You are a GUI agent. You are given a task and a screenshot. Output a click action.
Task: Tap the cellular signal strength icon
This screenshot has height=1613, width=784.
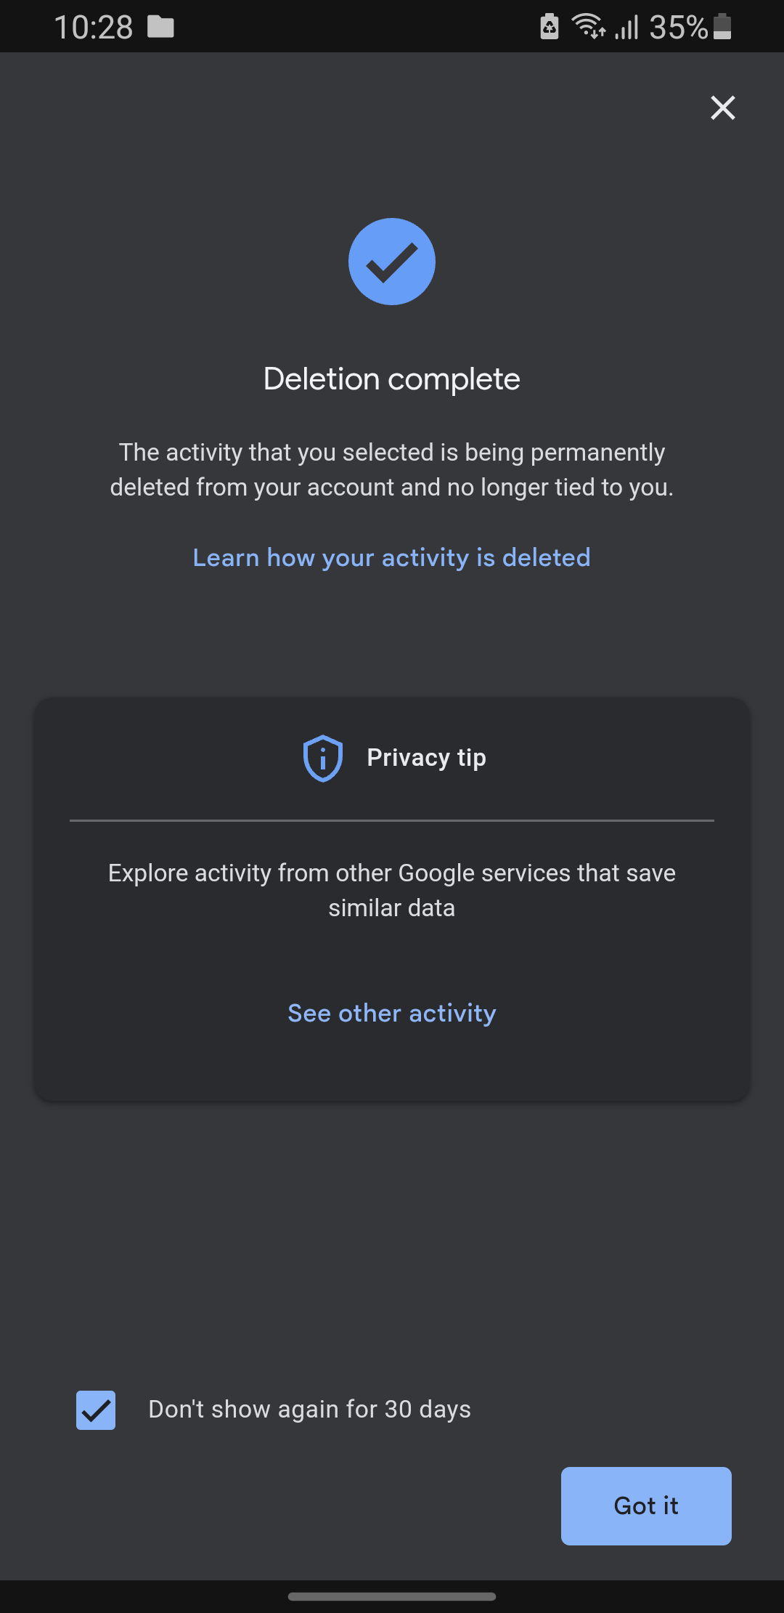tap(626, 28)
